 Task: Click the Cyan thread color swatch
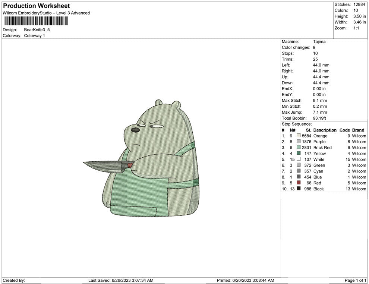coord(299,171)
